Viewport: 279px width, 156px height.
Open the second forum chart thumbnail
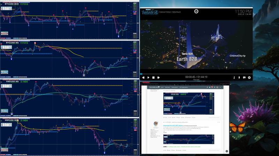coord(189,139)
